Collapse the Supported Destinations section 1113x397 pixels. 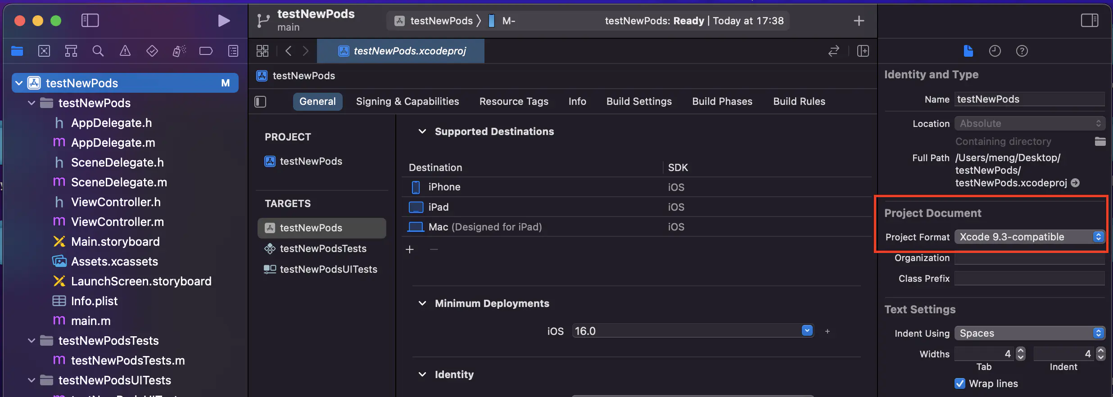click(422, 131)
